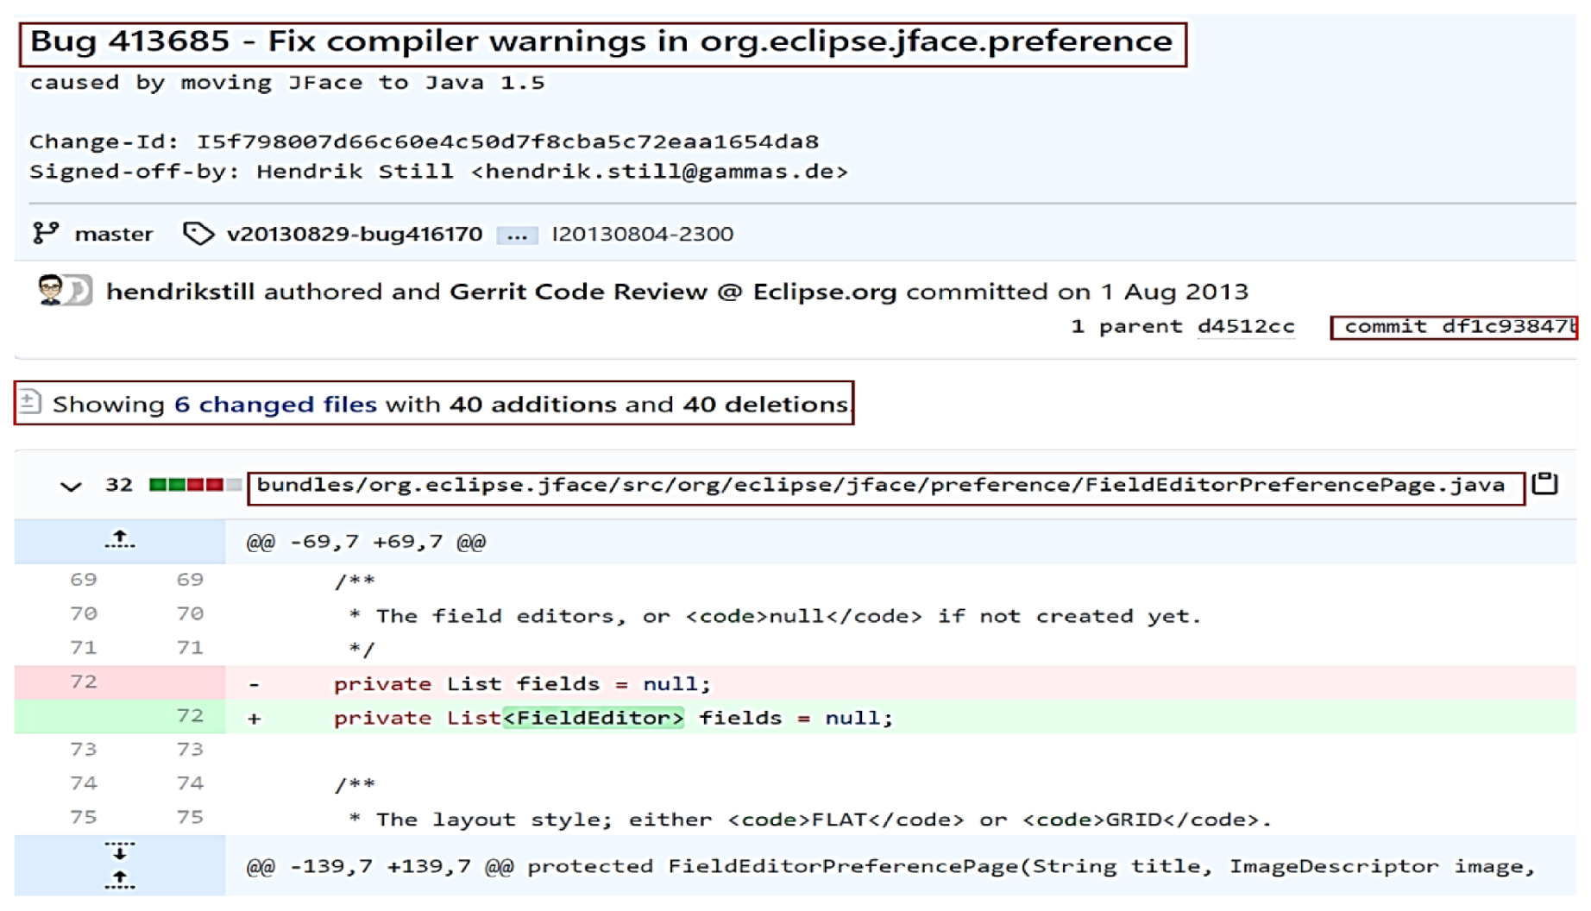Copy the FieldEditorPreferencePage.java file path
1591x911 pixels.
[x=1544, y=484]
